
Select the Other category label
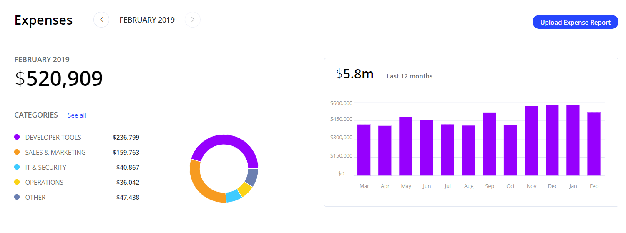pyautogui.click(x=35, y=197)
